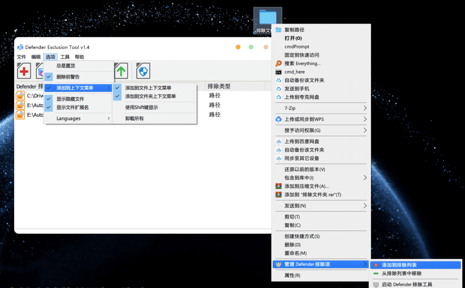The height and width of the screenshot is (288, 465).
Task: Click the first 路径 cell in 排除类型 column
Action: (x=215, y=95)
